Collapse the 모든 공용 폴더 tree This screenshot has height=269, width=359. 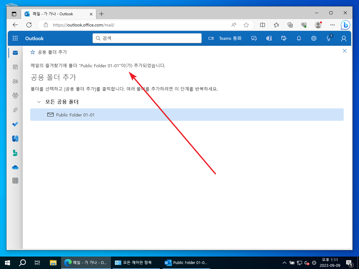(x=39, y=102)
